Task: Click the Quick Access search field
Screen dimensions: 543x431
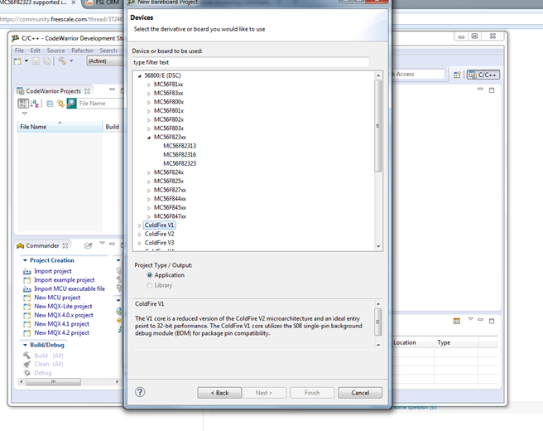Action: [418, 75]
